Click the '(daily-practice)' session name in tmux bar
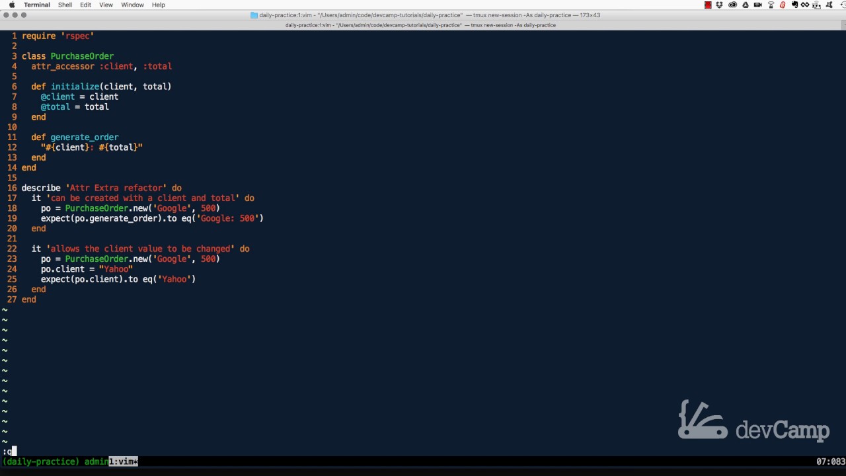 41,461
